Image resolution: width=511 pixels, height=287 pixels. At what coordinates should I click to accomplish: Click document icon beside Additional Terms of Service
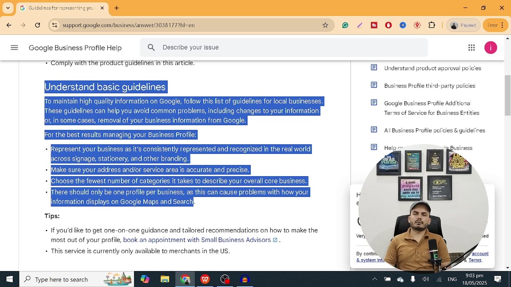coord(374,103)
